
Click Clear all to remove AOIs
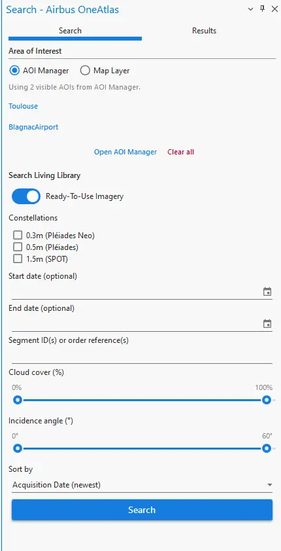pos(180,152)
